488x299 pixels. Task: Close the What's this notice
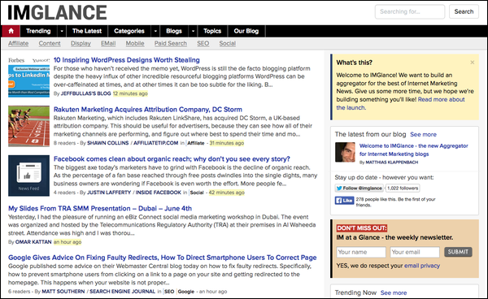(472, 63)
